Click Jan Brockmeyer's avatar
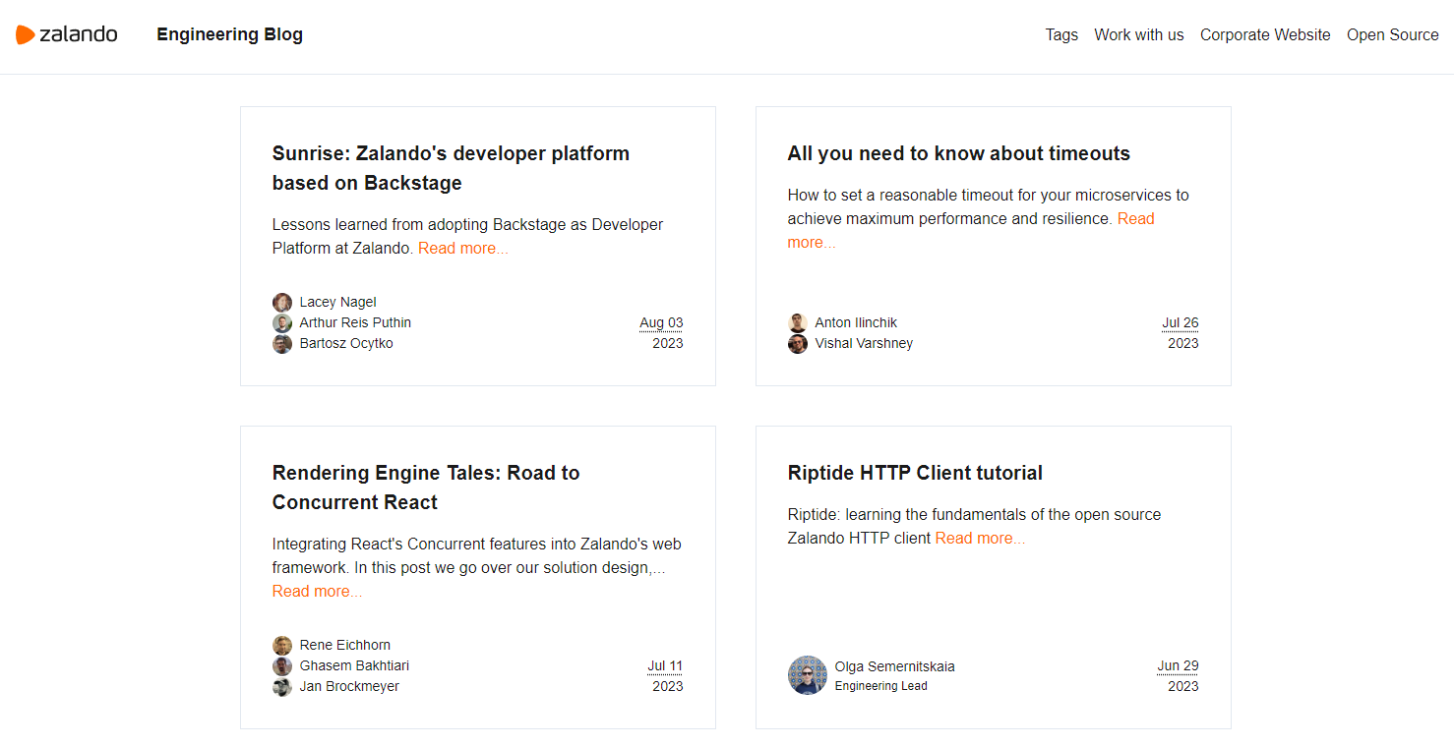 click(282, 687)
